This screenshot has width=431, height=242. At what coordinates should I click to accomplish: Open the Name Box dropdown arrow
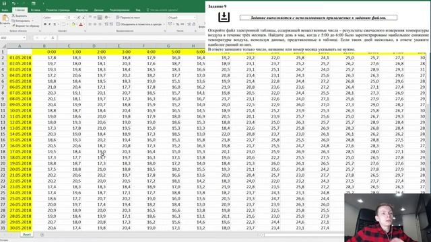(24, 38)
